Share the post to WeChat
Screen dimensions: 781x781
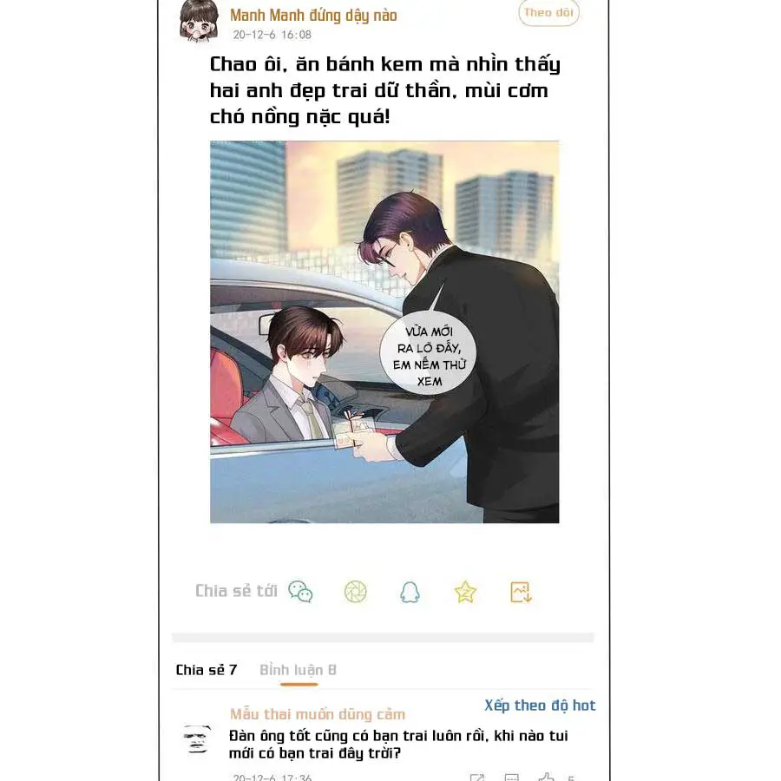click(x=300, y=592)
